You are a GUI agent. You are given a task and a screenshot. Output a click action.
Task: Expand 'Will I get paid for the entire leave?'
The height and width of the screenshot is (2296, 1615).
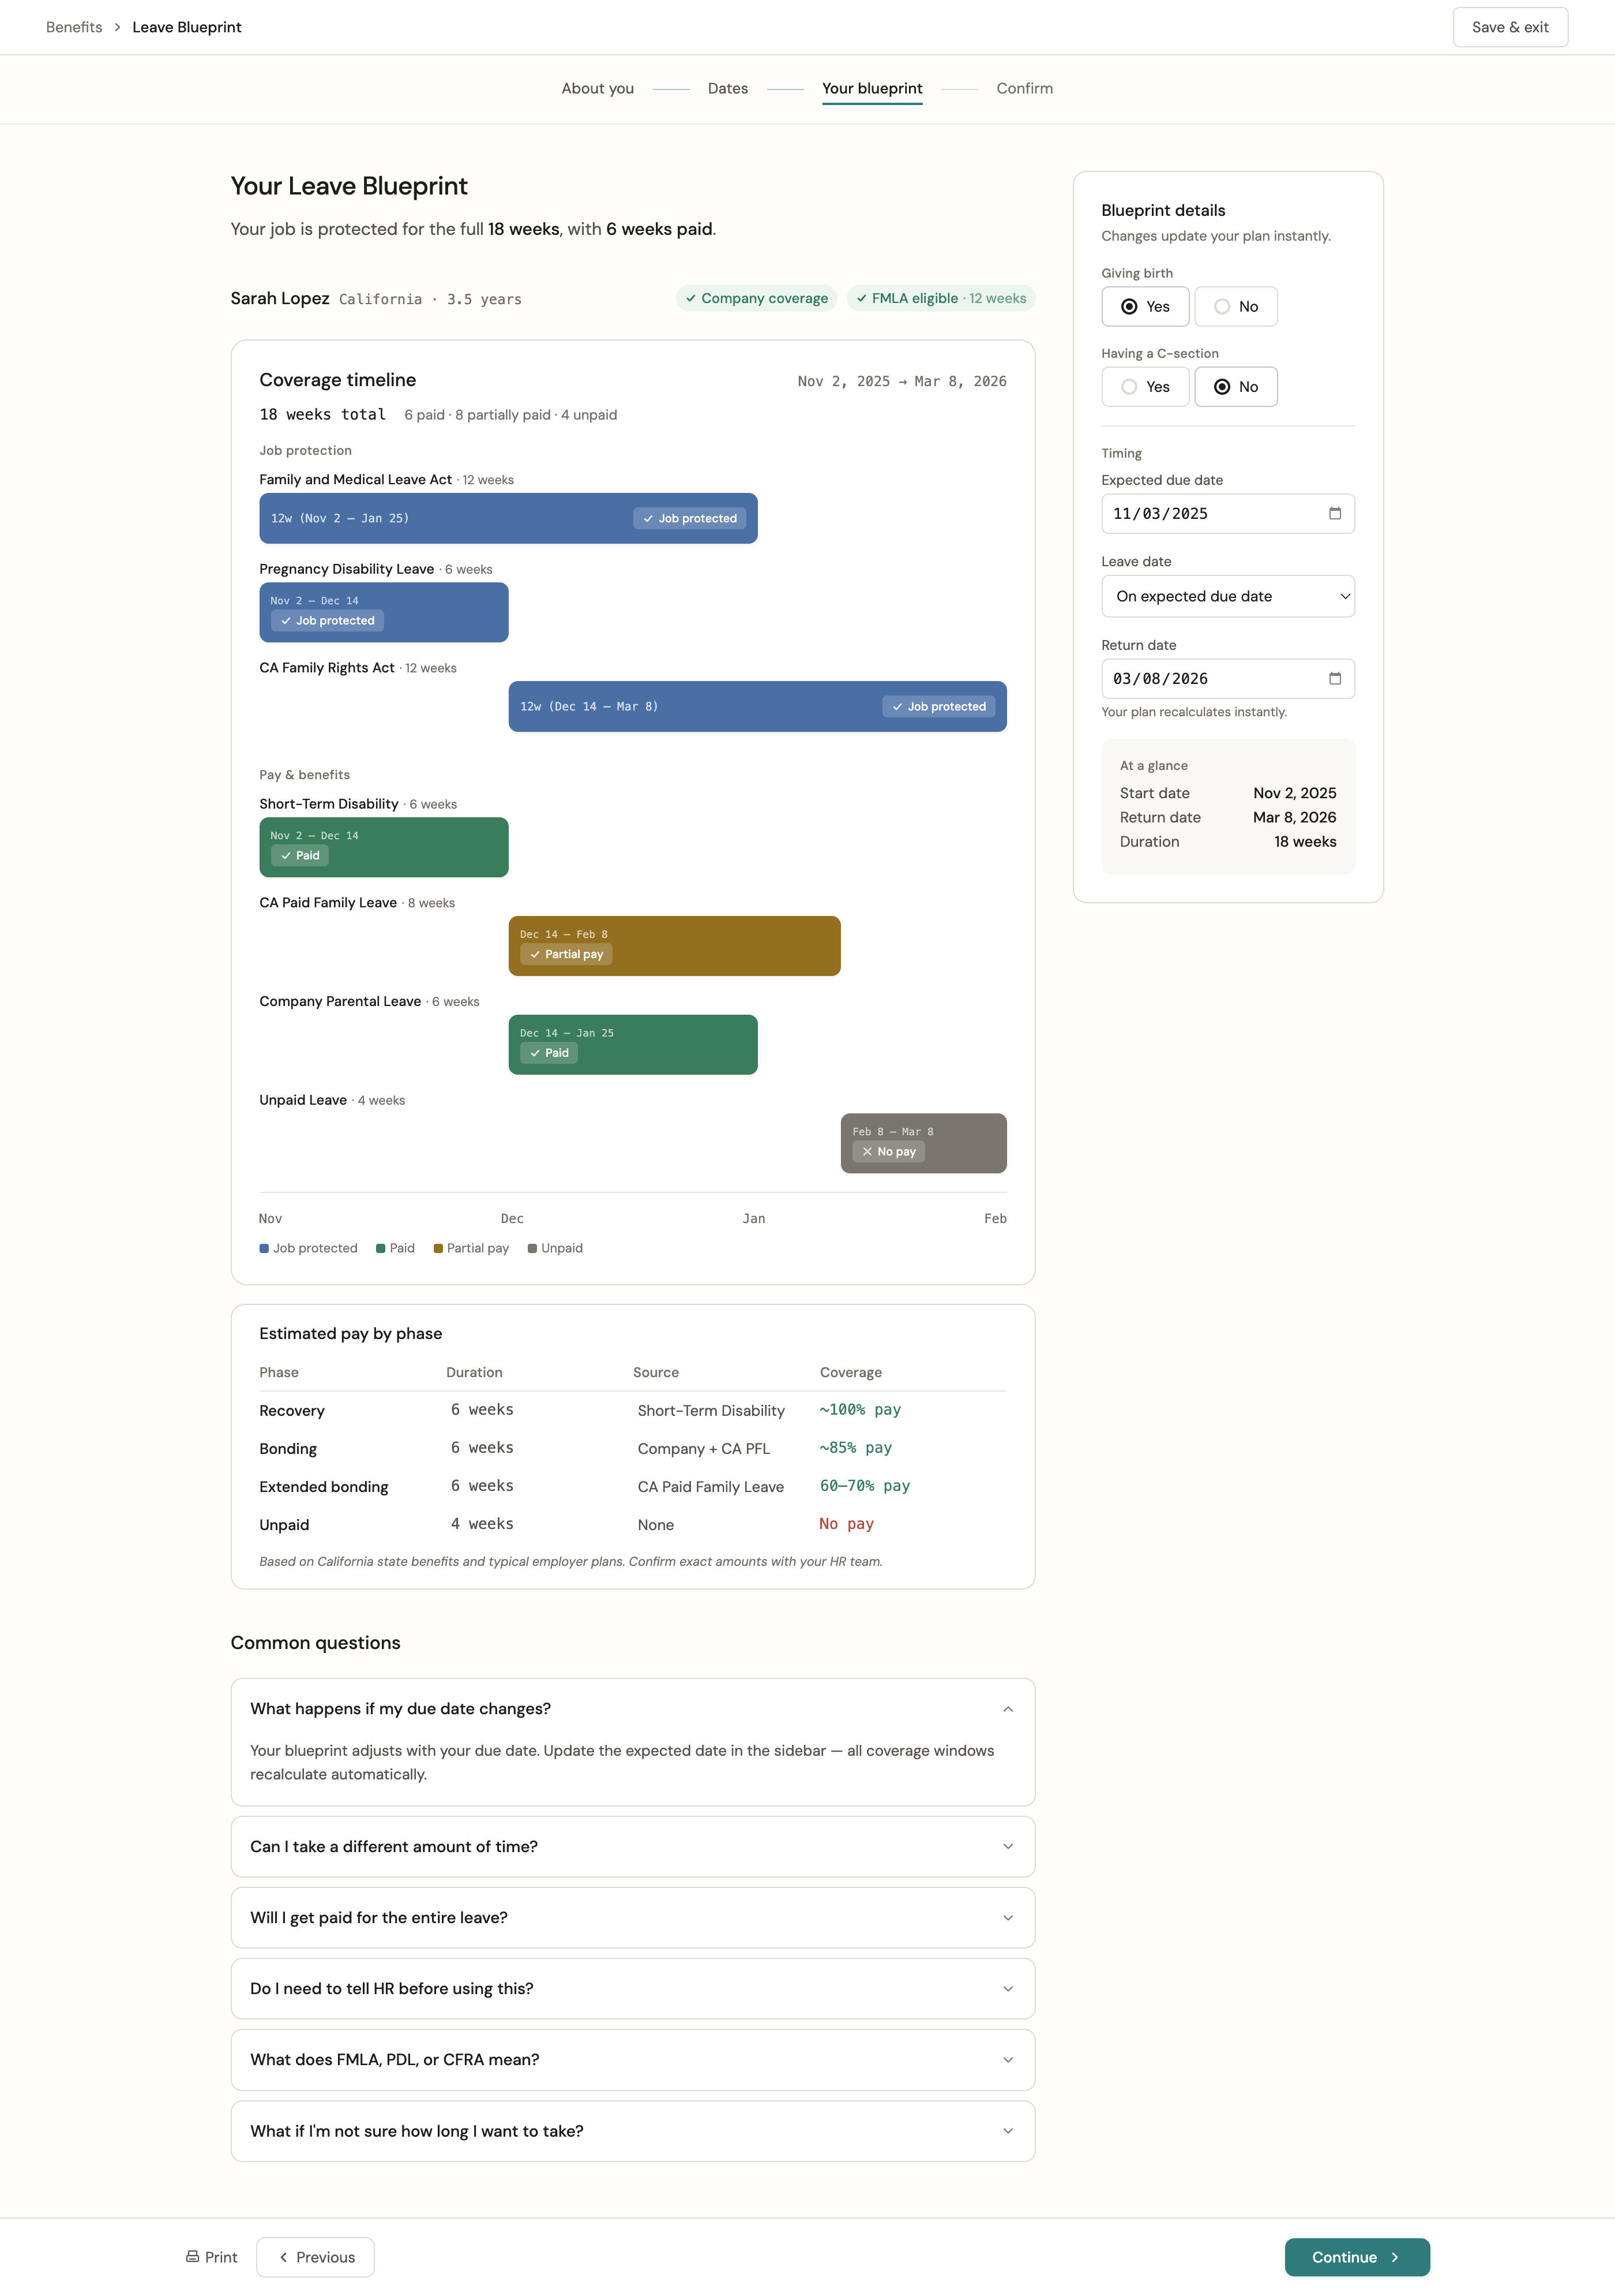[632, 1917]
